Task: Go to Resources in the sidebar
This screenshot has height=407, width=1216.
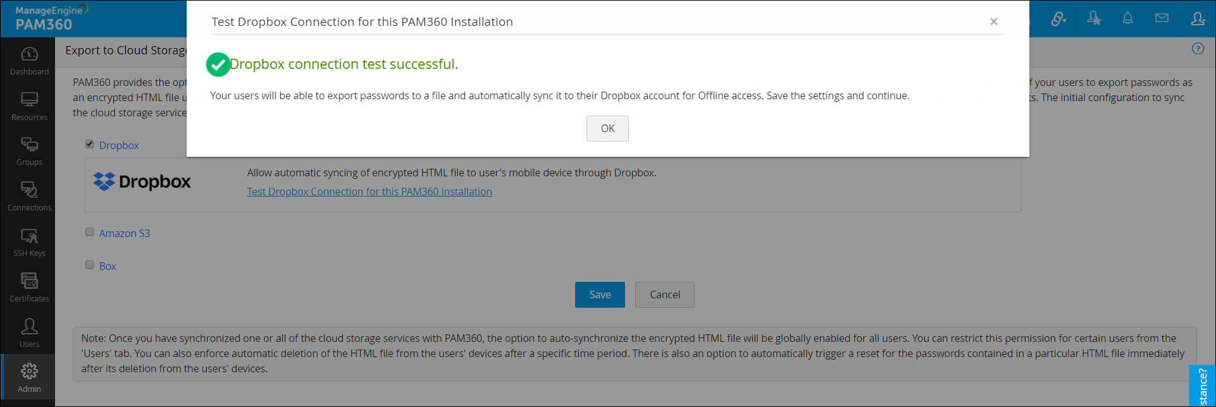Action: 29,106
